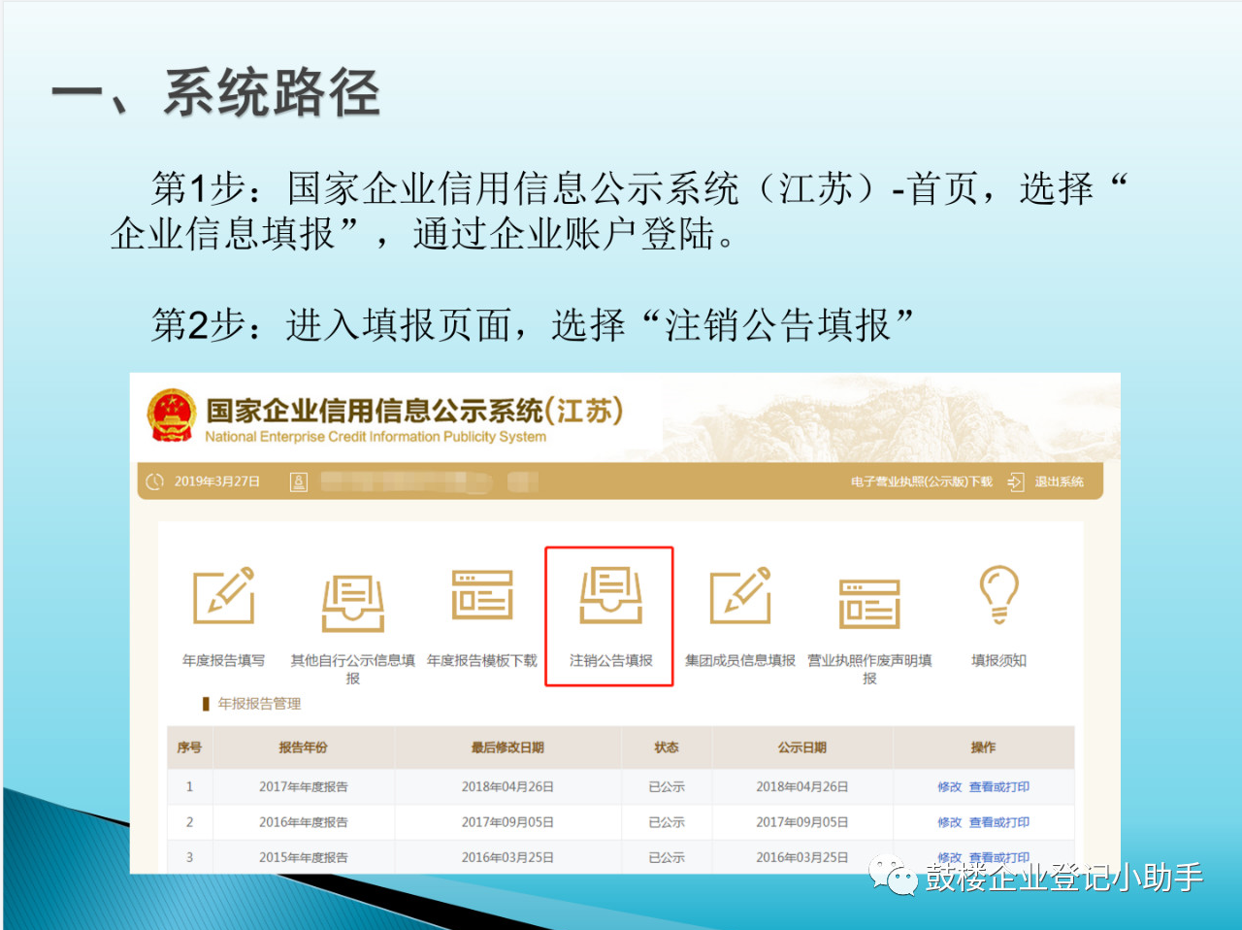Viewport: 1242px width, 930px height.
Task: Click the 2017年09月05日 last-modified date cell
Action: tap(507, 822)
